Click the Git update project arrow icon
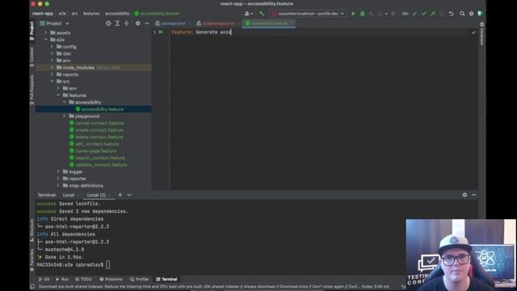 (414, 14)
